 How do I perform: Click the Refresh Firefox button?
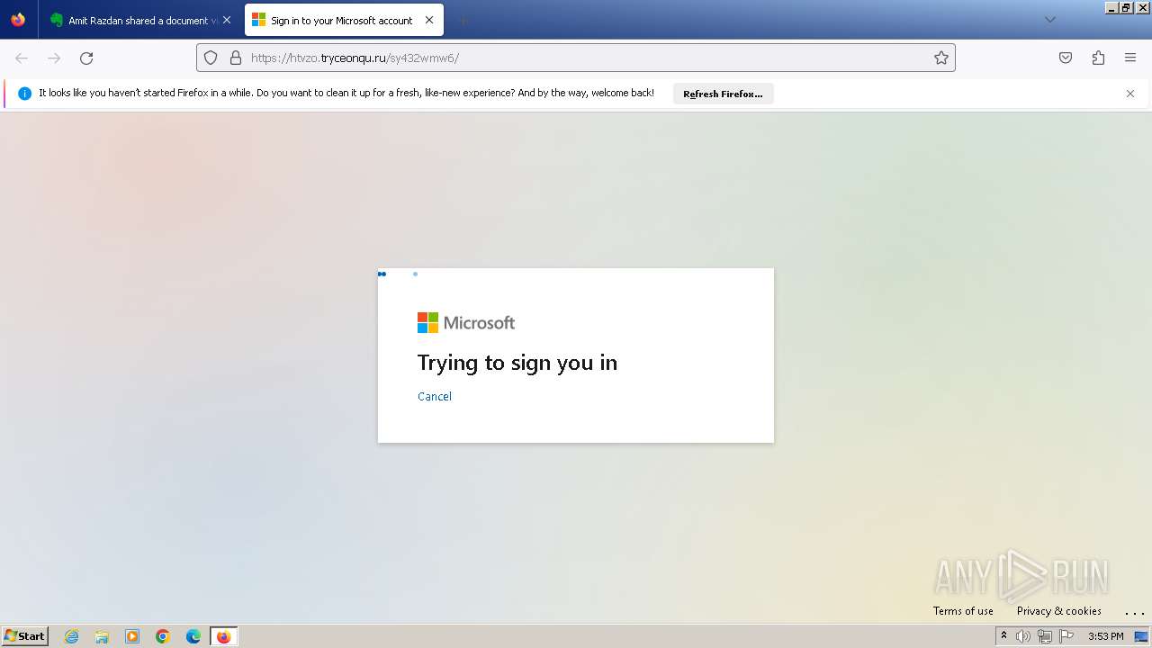(x=723, y=94)
